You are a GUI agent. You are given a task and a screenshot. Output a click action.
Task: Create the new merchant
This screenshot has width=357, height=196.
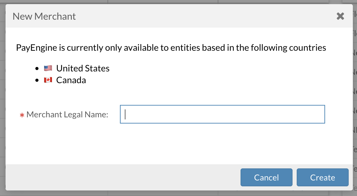point(322,177)
